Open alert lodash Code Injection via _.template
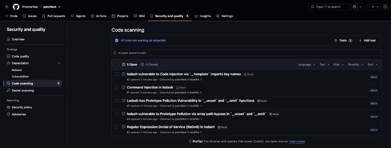Screen dimensions: 391x148 pyautogui.click(x=184, y=74)
